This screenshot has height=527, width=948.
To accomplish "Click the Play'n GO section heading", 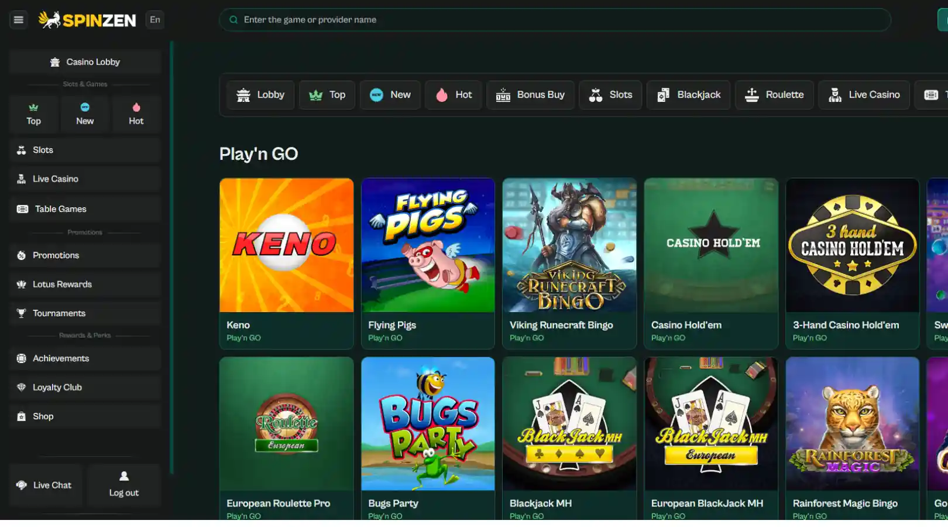I will point(259,154).
